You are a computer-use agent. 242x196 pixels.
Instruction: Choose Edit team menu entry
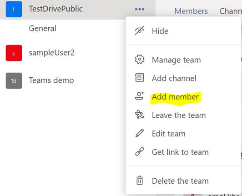pyautogui.click(x=168, y=134)
